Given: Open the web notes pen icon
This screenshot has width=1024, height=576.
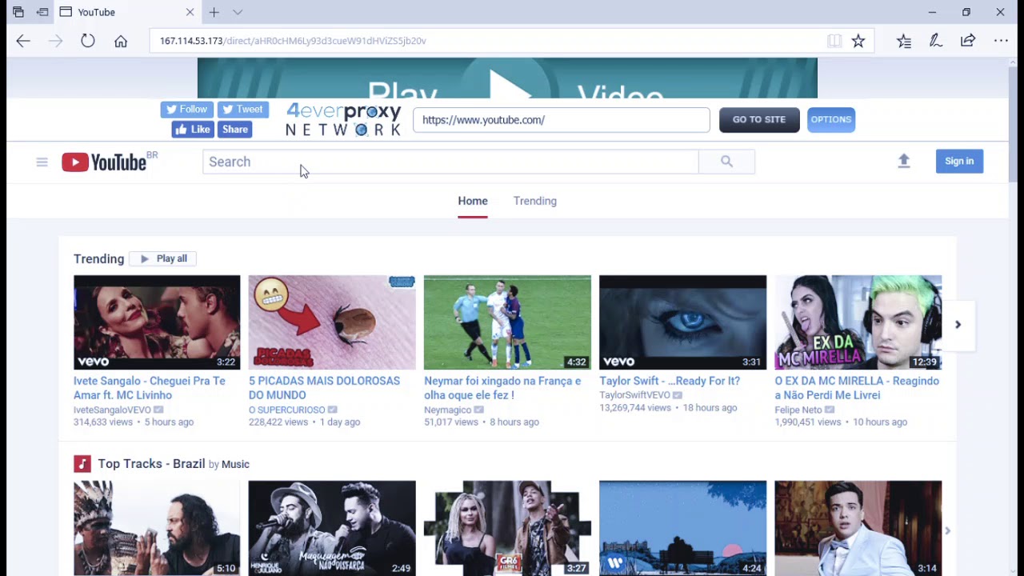Looking at the screenshot, I should 936,41.
